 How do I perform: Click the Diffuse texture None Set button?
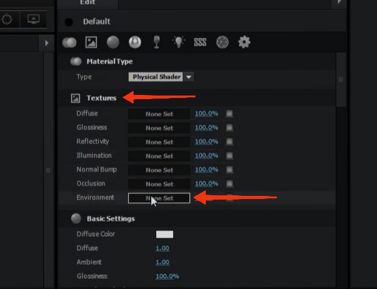tap(159, 114)
